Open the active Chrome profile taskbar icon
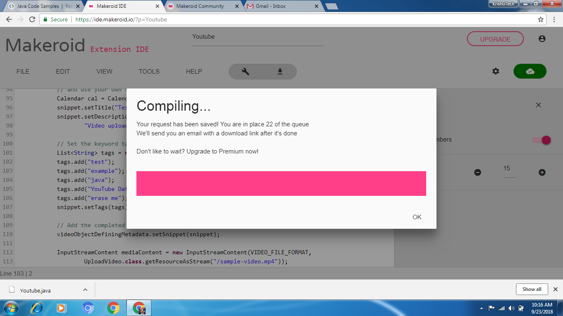Image resolution: width=563 pixels, height=316 pixels. (x=139, y=308)
